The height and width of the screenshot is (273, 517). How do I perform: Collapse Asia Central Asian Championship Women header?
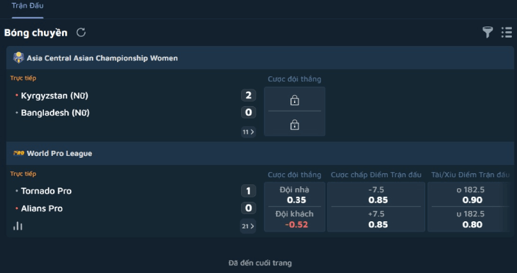[x=260, y=58]
